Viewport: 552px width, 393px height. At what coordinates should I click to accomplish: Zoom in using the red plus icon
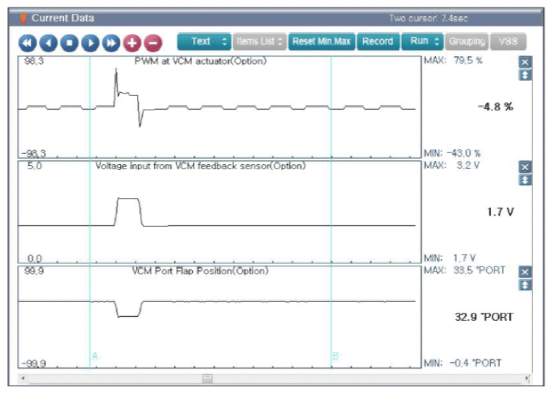pyautogui.click(x=132, y=43)
